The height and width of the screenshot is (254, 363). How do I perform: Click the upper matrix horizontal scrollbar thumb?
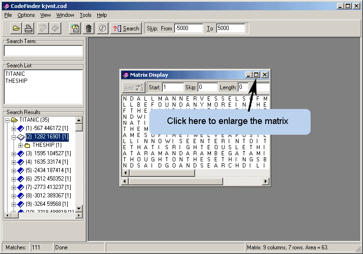click(x=162, y=173)
